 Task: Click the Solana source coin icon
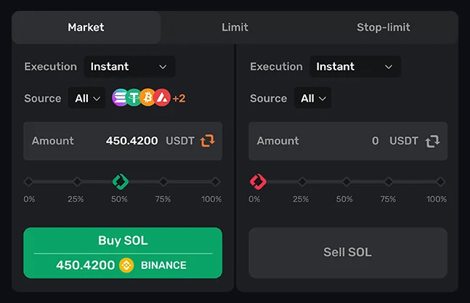point(120,98)
